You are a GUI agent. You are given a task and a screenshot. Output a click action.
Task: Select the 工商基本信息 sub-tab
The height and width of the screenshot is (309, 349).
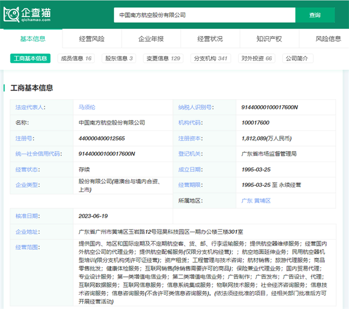[30, 58]
